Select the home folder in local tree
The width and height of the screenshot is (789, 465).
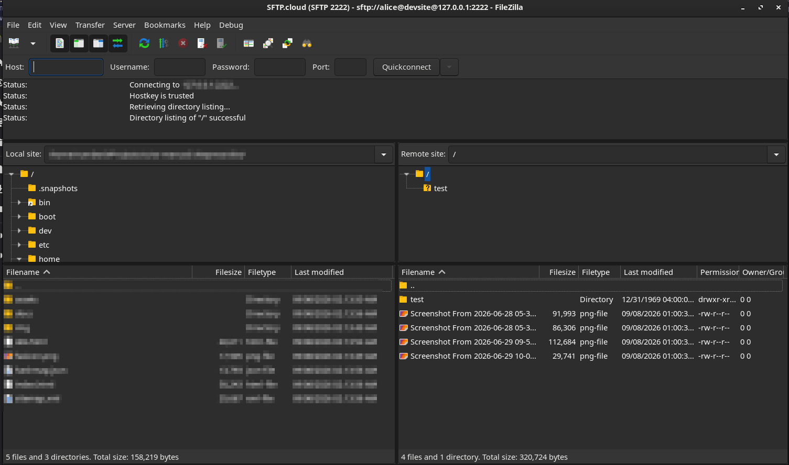49,259
